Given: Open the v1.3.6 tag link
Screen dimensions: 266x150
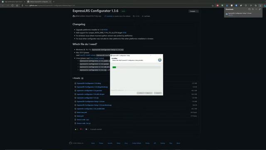Looking at the screenshot, I should (136, 16).
